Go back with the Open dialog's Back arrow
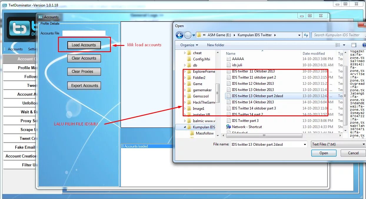The height and width of the screenshot is (199, 366). [179, 35]
